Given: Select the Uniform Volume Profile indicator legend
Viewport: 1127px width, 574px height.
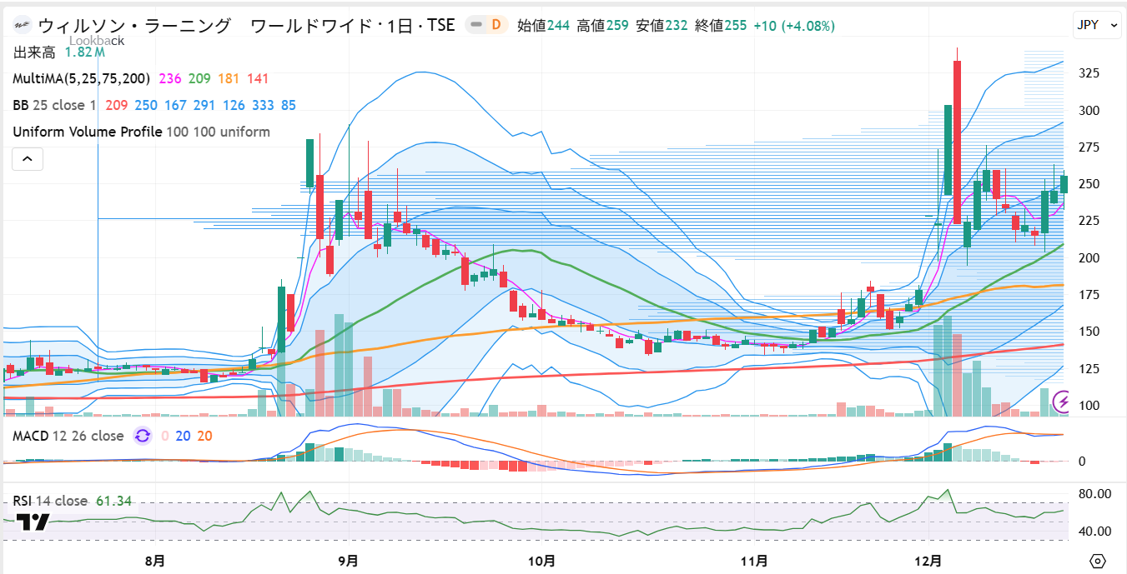Looking at the screenshot, I should point(88,132).
